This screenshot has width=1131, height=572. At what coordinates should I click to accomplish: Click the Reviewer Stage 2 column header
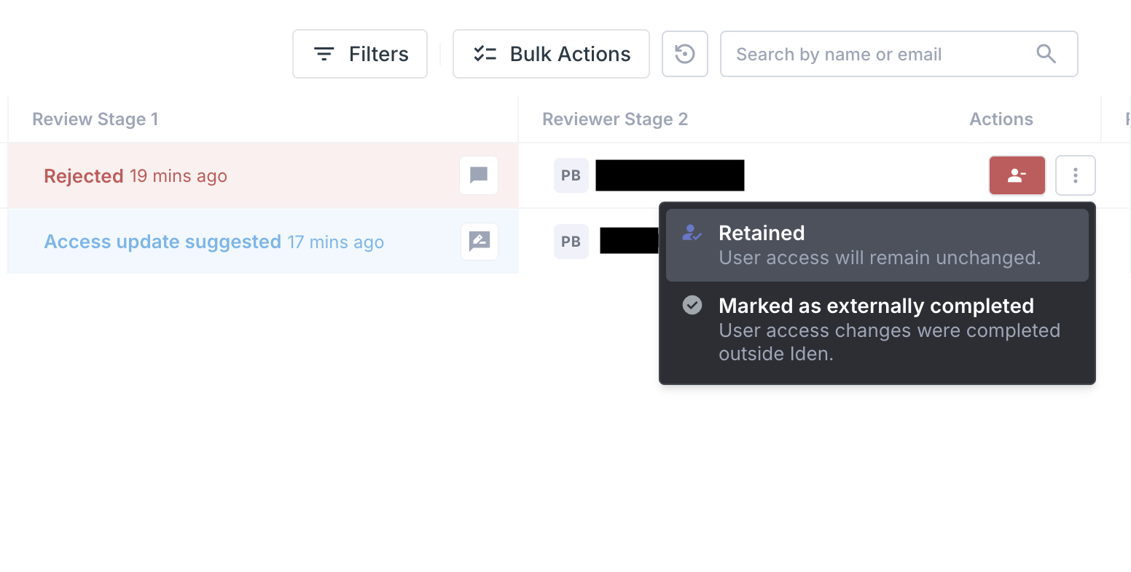(x=615, y=119)
